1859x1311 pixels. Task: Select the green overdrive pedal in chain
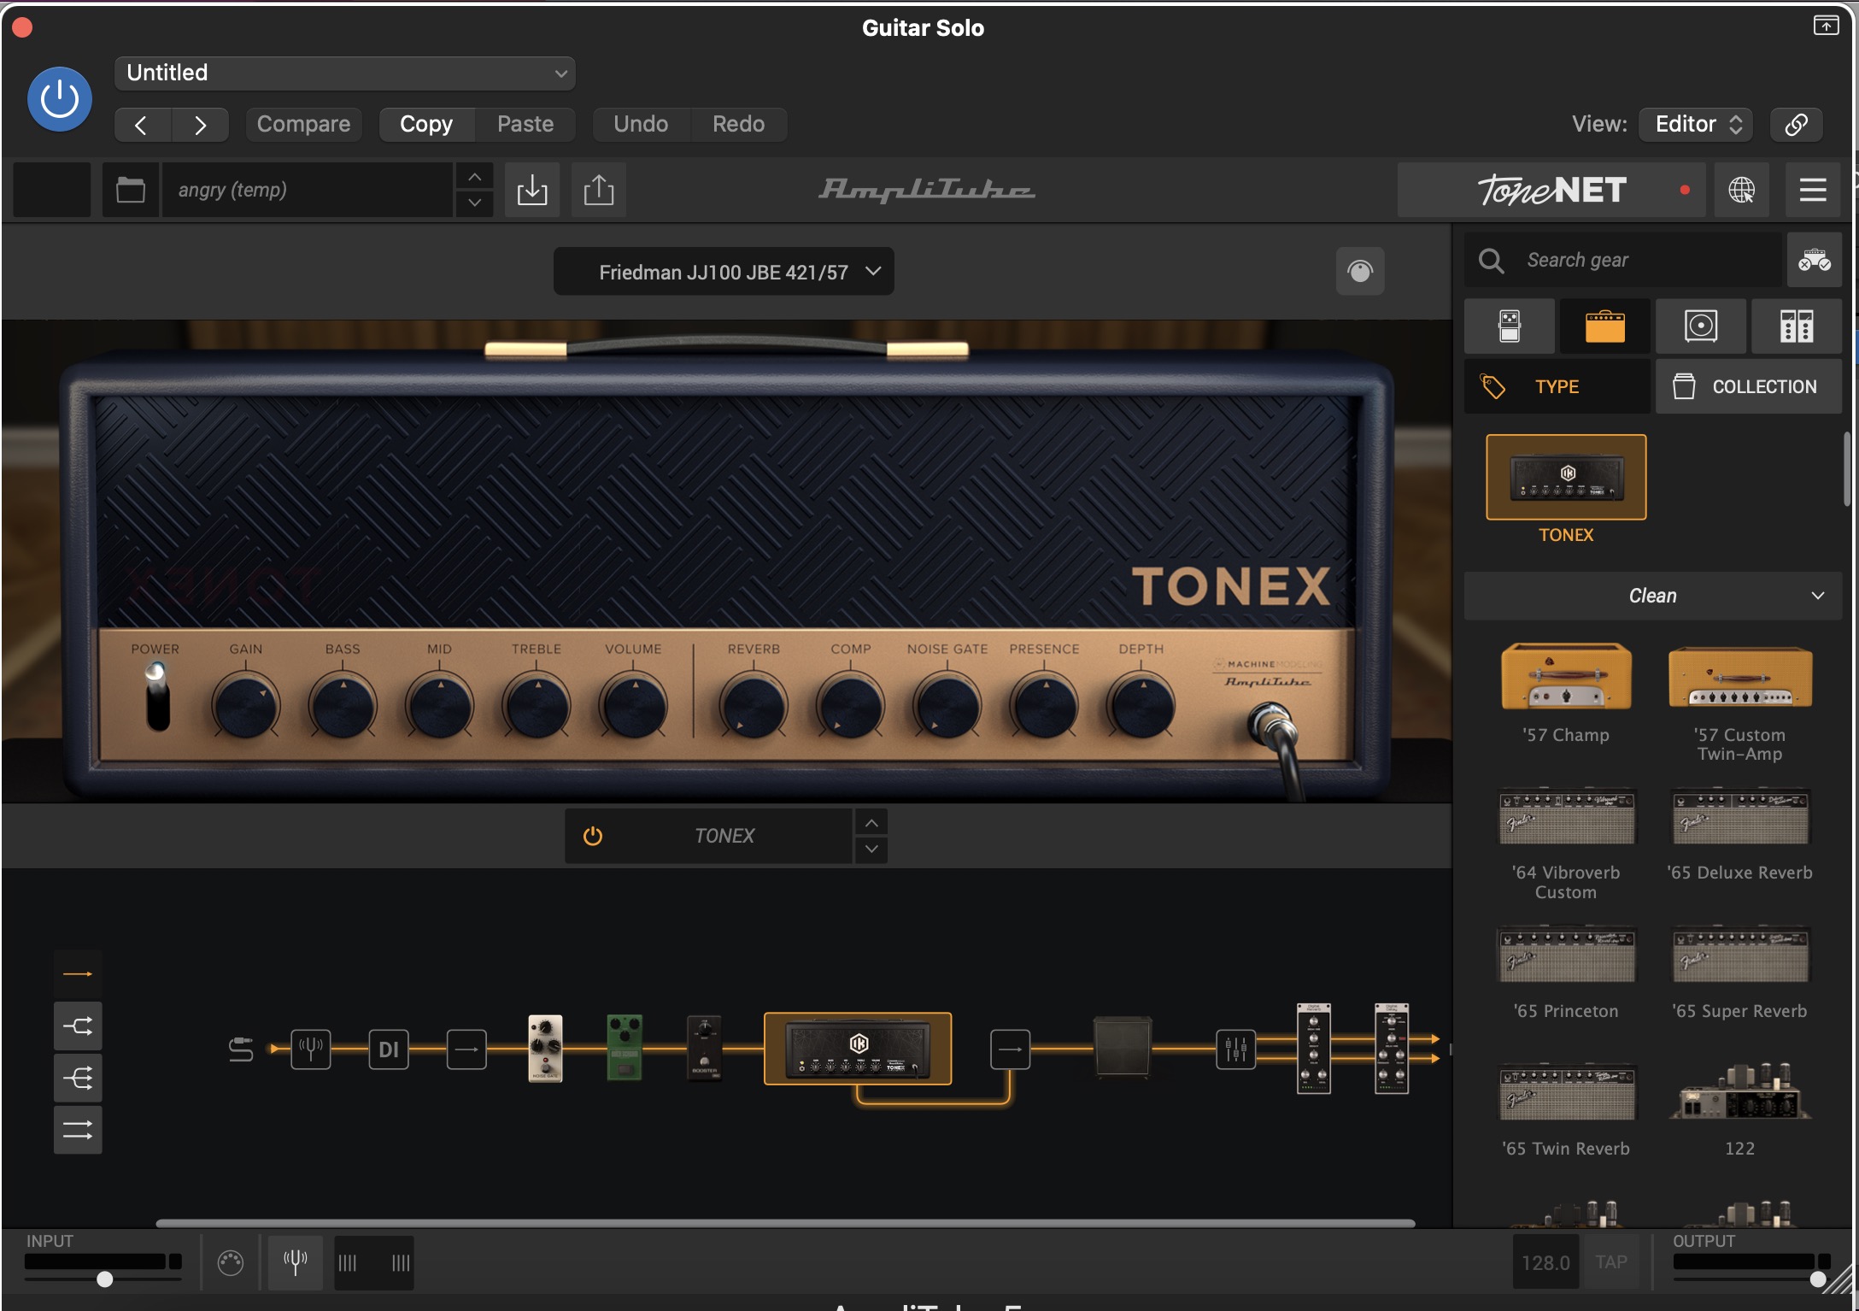625,1048
